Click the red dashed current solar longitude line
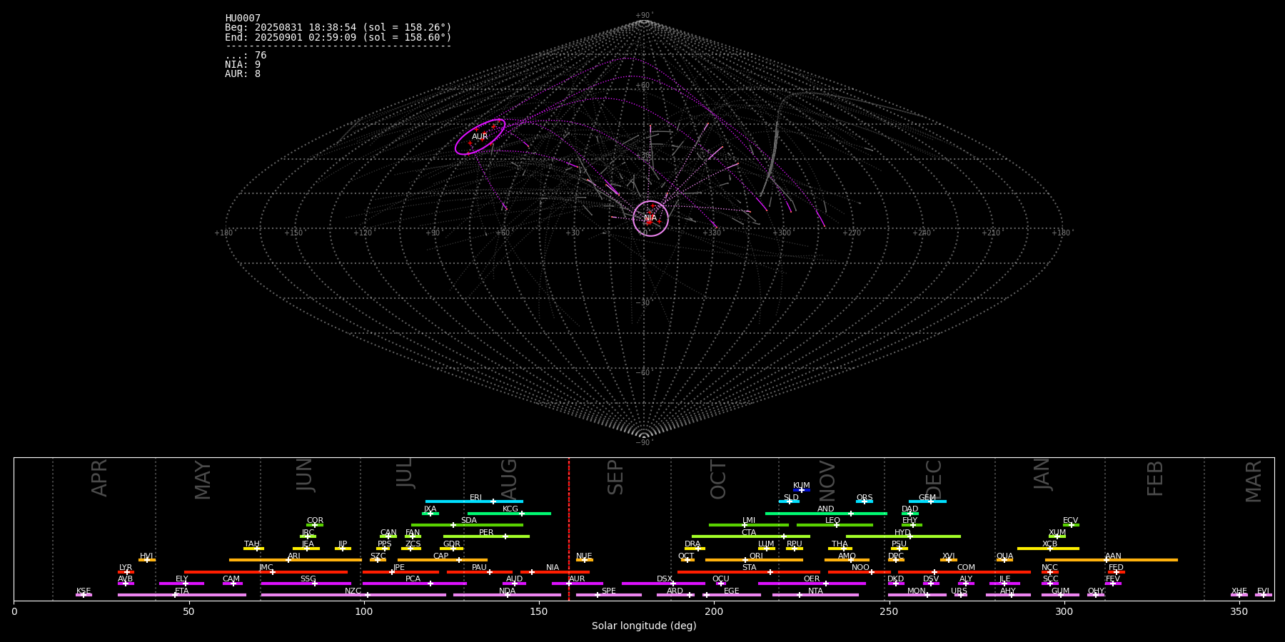 (x=569, y=528)
